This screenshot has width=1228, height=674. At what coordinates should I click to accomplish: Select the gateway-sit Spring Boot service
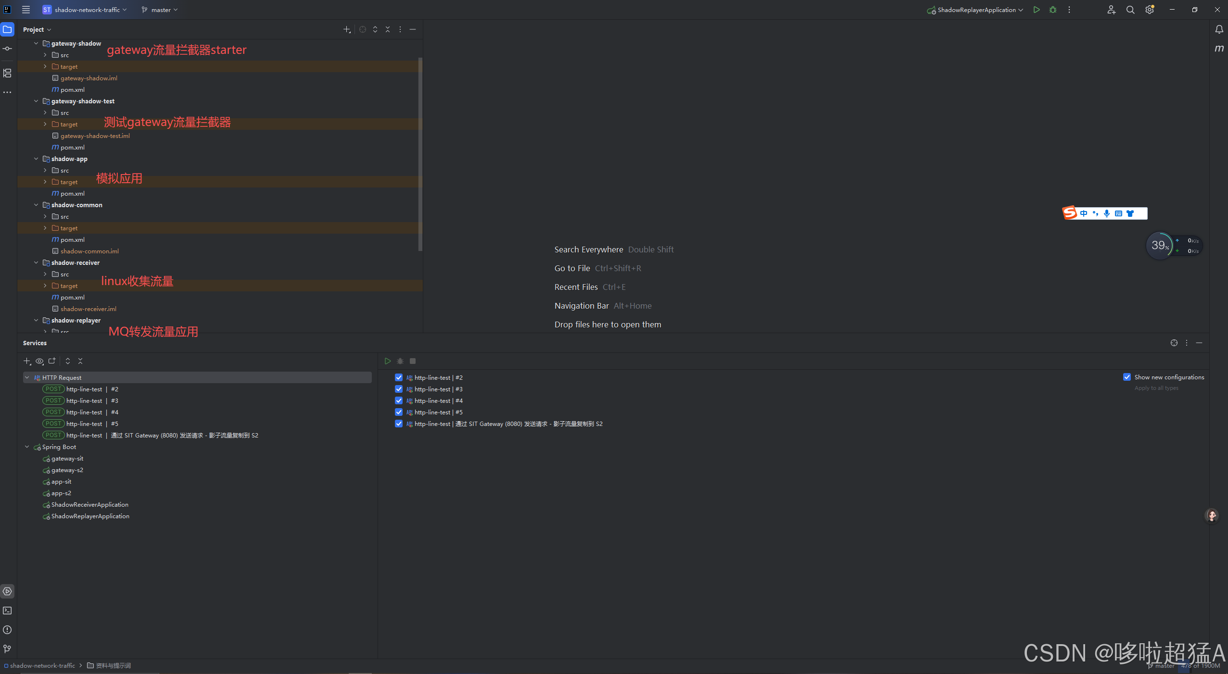click(x=67, y=458)
